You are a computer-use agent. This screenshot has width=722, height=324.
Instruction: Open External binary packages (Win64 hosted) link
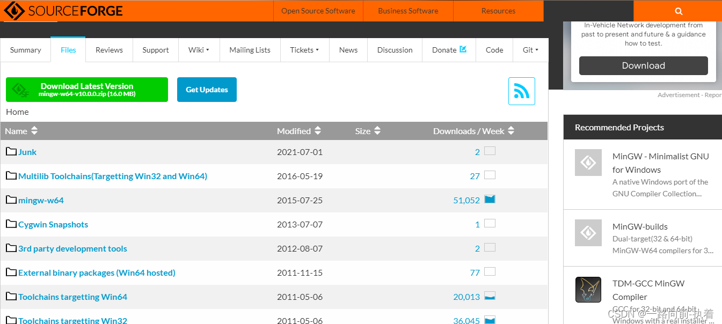click(x=97, y=273)
